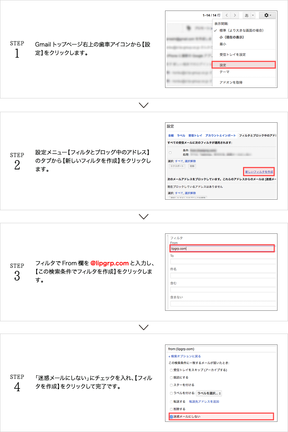Choose テーマ from the gear menu
288x432 pixels.
[224, 72]
